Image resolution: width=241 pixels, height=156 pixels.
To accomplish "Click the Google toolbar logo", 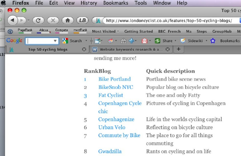I will (14, 40).
